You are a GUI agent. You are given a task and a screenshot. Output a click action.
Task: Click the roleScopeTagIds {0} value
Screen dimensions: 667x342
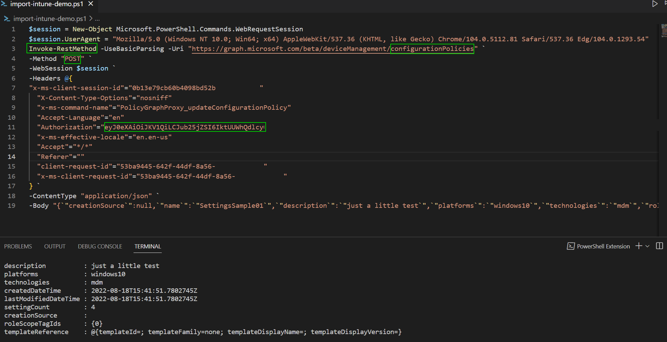pos(97,324)
